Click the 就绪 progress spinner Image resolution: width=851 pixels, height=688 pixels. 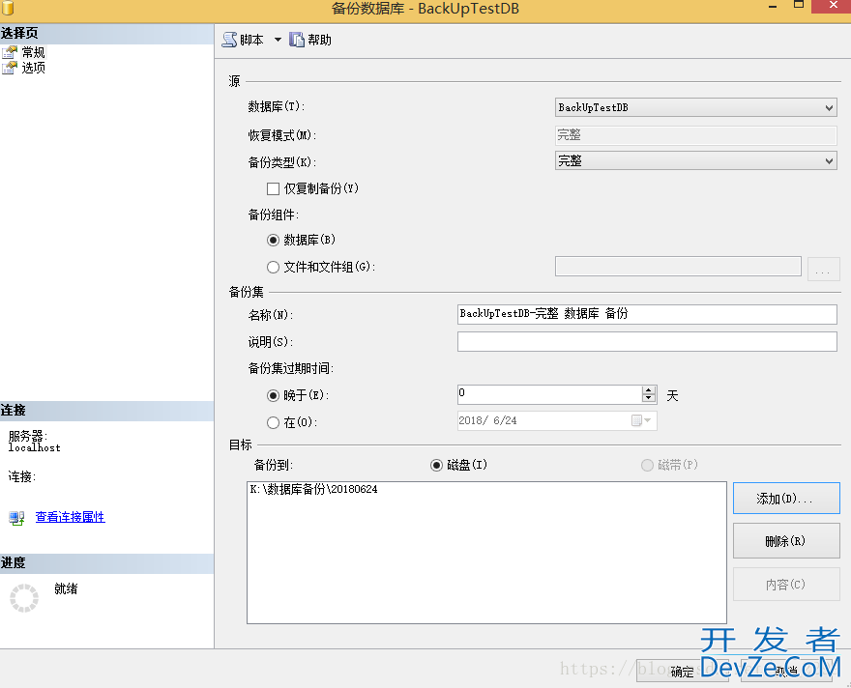click(24, 598)
